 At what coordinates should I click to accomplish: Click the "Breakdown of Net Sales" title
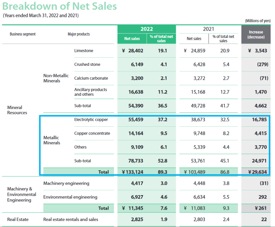pos(60,6)
